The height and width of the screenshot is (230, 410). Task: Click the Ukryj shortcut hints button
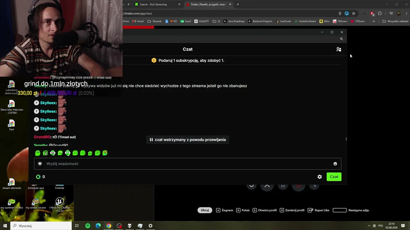point(205,210)
